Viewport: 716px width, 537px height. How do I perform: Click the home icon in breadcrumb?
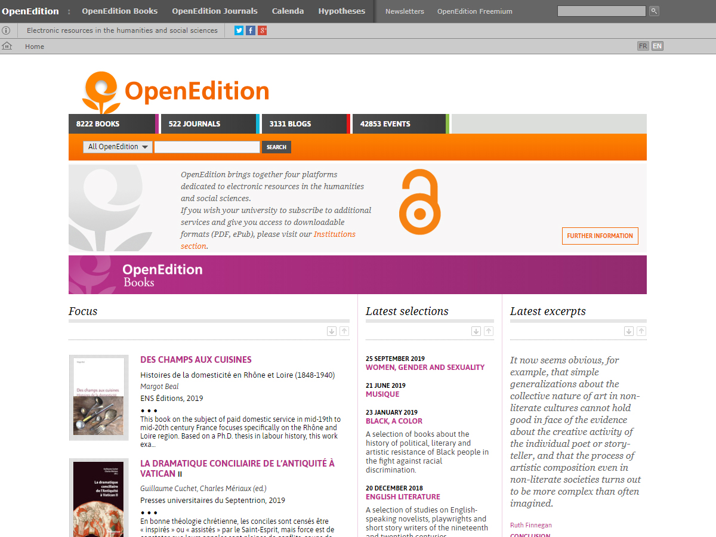(7, 46)
